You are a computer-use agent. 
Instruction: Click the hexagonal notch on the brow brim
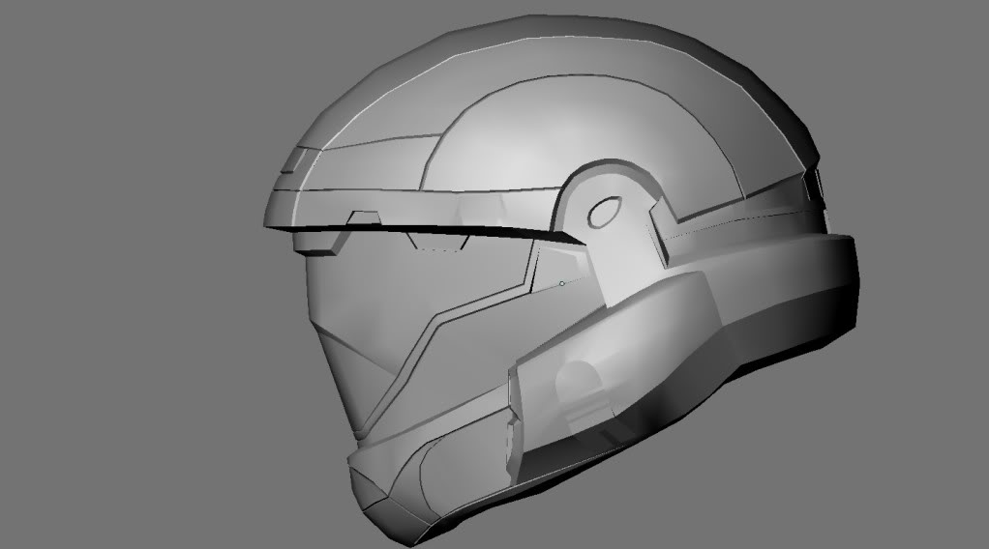click(x=363, y=218)
